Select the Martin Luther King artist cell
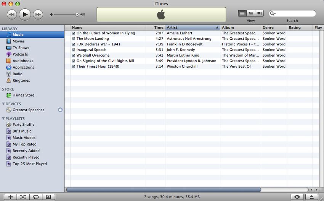The width and height of the screenshot is (324, 201). click(192, 55)
